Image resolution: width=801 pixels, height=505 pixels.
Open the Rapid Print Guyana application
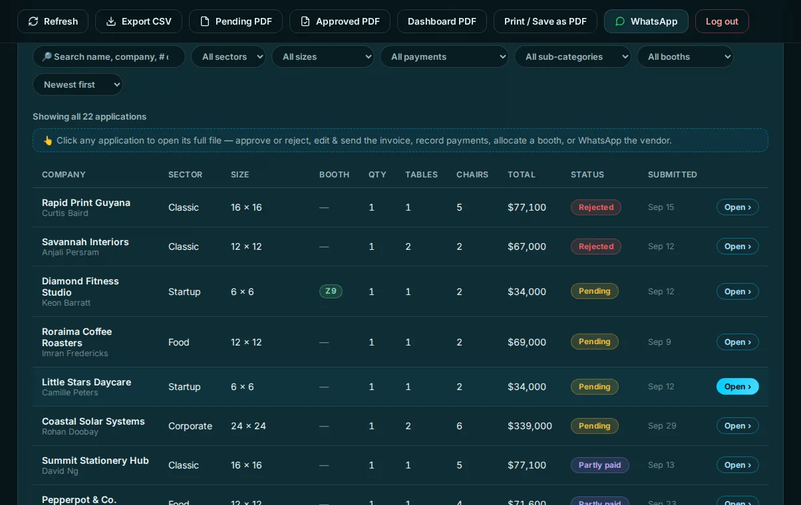click(x=738, y=207)
